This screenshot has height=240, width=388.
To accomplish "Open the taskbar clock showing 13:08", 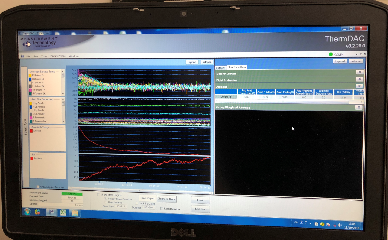I will coord(352,226).
